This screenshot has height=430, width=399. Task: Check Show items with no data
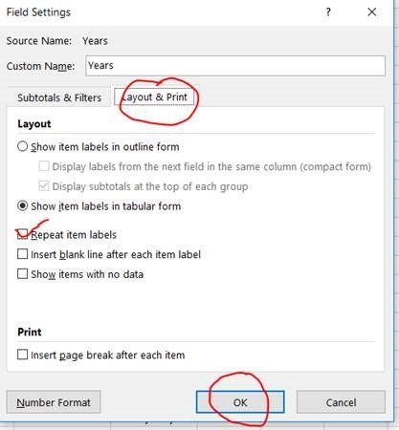22,273
